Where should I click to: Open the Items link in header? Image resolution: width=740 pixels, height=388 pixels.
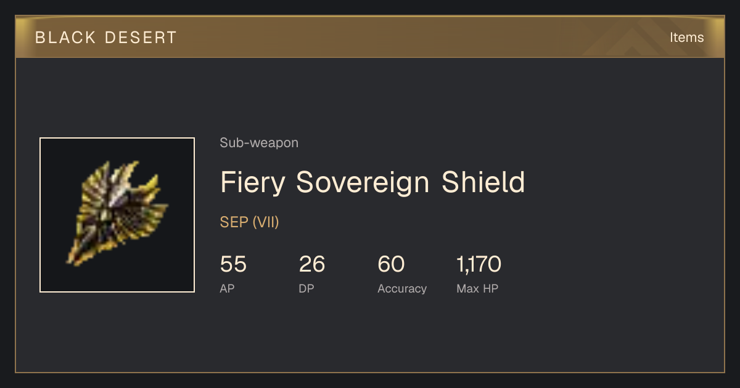click(686, 37)
